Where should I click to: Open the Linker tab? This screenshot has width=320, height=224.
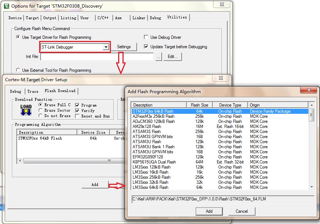pos(139,18)
